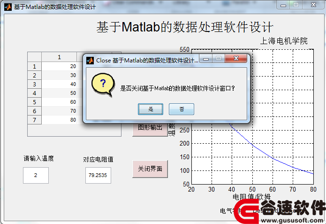326x224 pixels.
Task: Minimize the Close confirmation dialog
Action: 206,59
